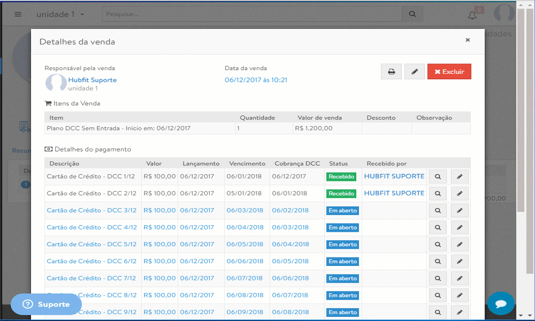This screenshot has height=321, width=535.
Task: Click the Cartão de Crédito - DCC 3/12 link
Action: tap(91, 211)
